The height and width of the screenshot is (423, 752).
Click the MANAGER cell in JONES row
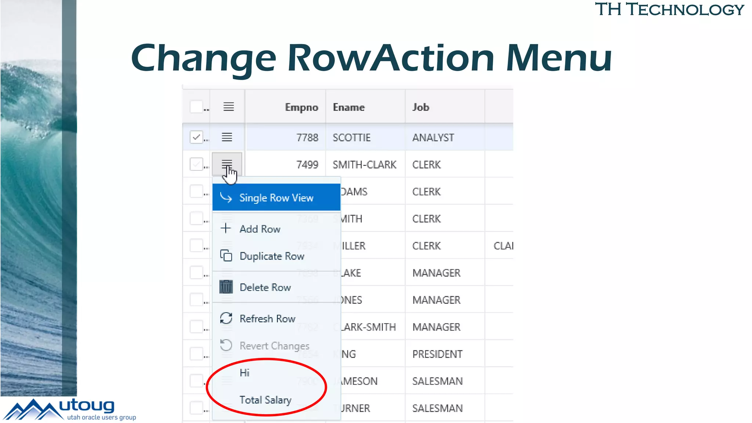coord(445,300)
